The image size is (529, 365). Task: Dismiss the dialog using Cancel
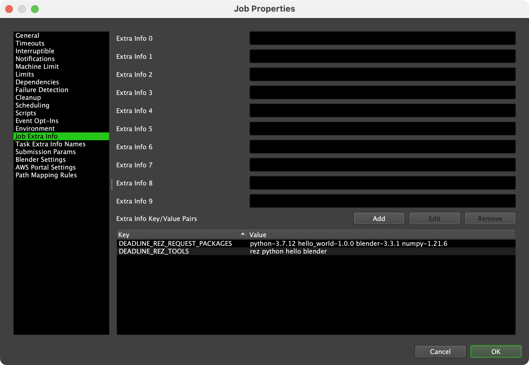440,351
